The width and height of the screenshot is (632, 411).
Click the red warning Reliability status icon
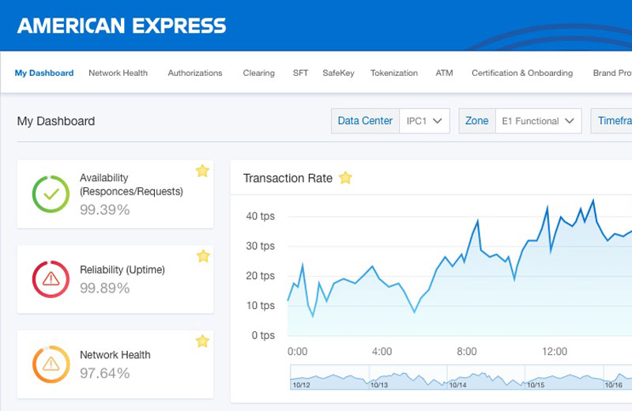click(51, 279)
